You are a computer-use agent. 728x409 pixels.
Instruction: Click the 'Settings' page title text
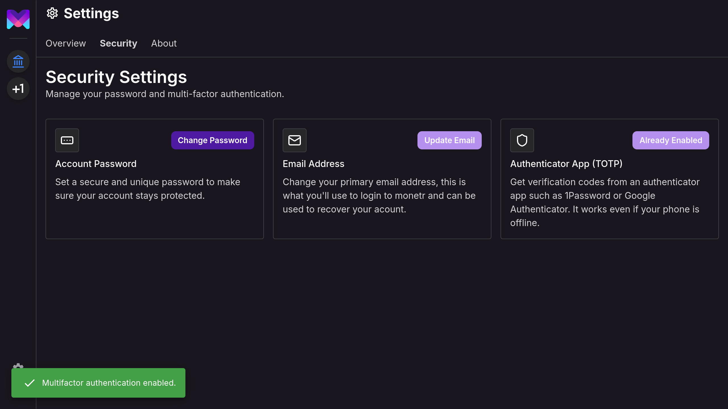pos(91,13)
